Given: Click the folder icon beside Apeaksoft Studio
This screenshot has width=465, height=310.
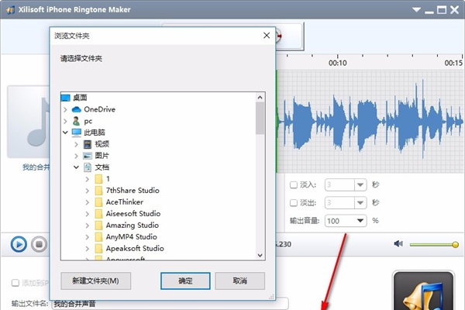Looking at the screenshot, I should (x=98, y=248).
